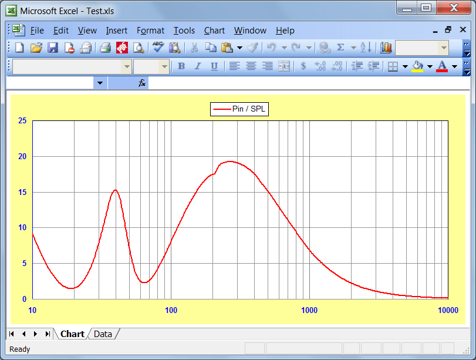Open the Font size dropdown
The height and width of the screenshot is (360, 476).
164,66
